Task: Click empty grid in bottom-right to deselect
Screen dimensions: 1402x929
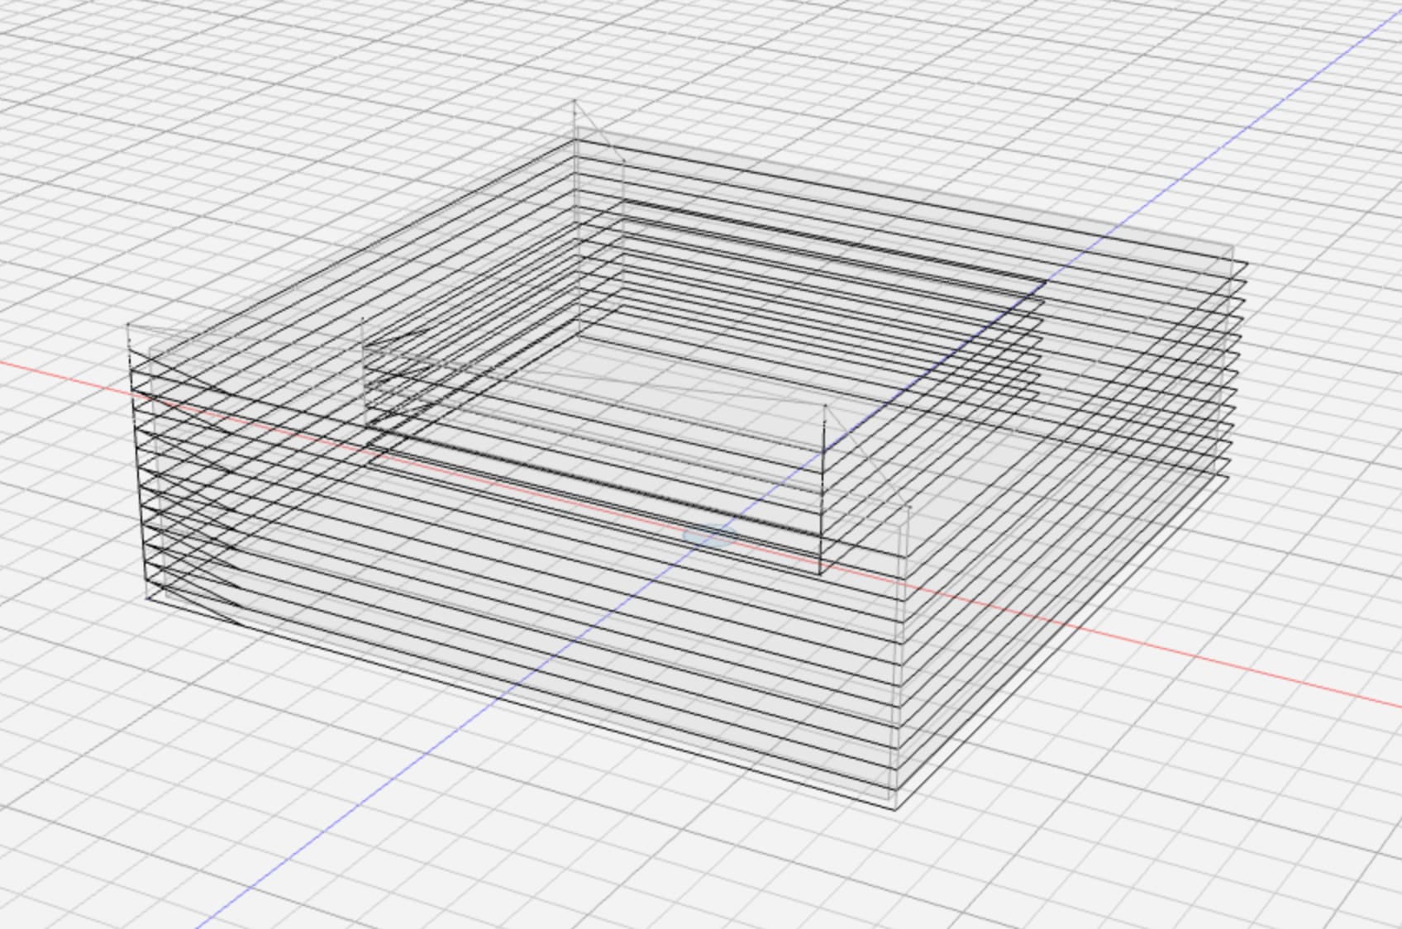Action: [1240, 827]
